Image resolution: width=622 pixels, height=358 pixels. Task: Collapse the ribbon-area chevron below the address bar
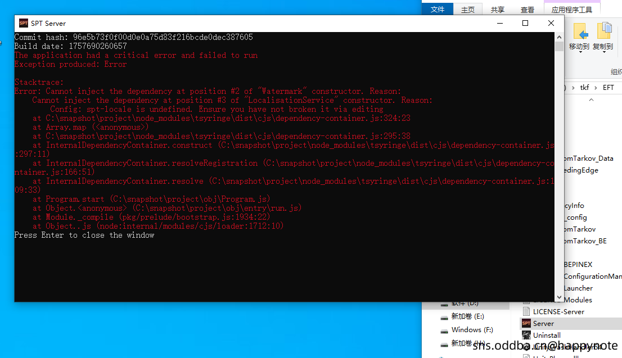click(591, 99)
